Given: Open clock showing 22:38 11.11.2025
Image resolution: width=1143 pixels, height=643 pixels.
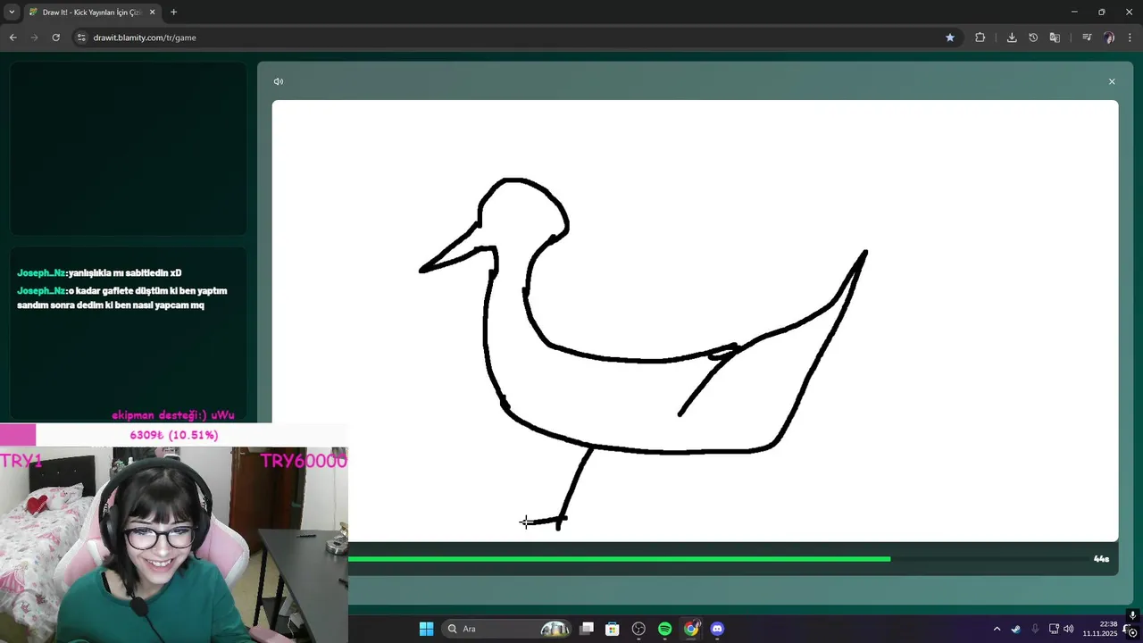Looking at the screenshot, I should point(1100,629).
